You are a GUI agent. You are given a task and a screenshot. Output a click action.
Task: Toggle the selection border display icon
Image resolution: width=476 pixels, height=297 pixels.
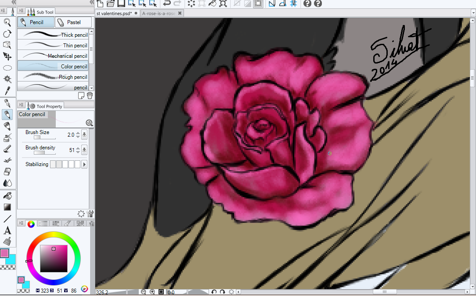(x=258, y=4)
